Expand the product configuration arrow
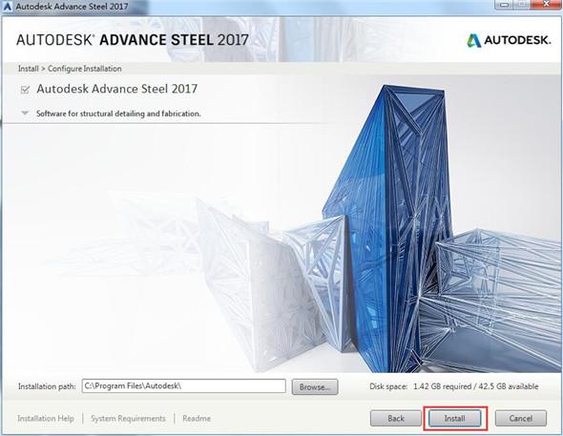The height and width of the screenshot is (436, 563). pyautogui.click(x=25, y=113)
